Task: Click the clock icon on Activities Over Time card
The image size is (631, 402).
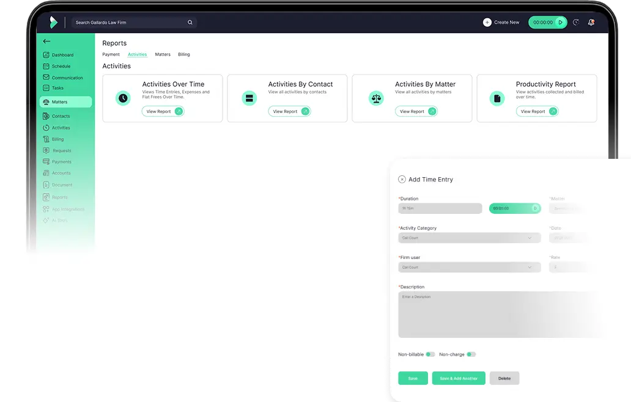Action: tap(124, 98)
